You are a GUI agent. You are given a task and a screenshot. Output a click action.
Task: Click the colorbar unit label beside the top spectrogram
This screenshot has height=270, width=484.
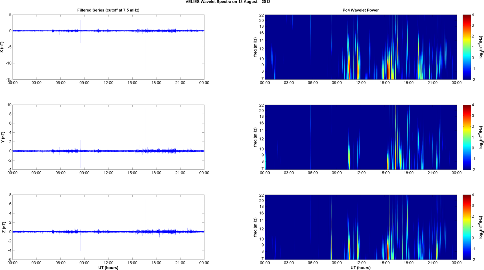[x=481, y=47]
